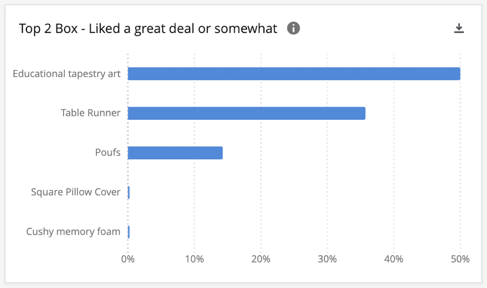Viewport: 487px width, 288px height.
Task: Click the chart title text
Action: (x=148, y=28)
